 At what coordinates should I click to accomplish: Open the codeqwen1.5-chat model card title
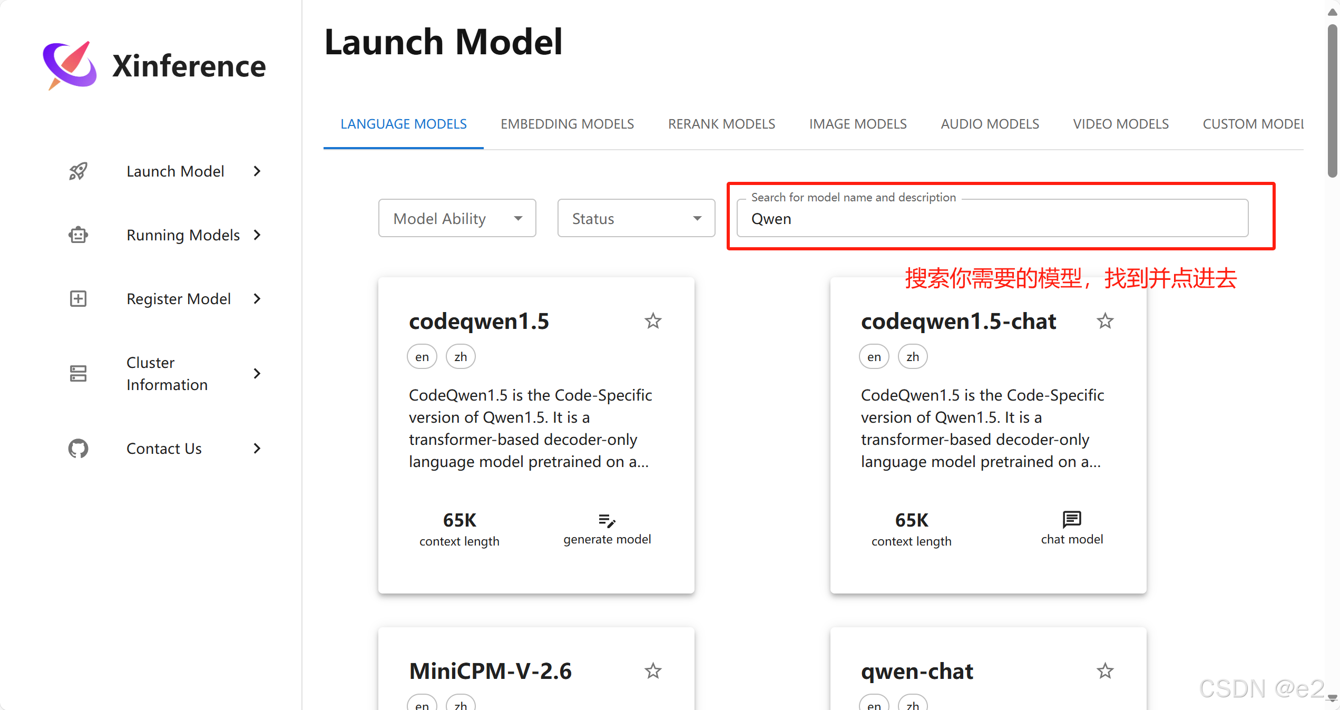point(958,321)
